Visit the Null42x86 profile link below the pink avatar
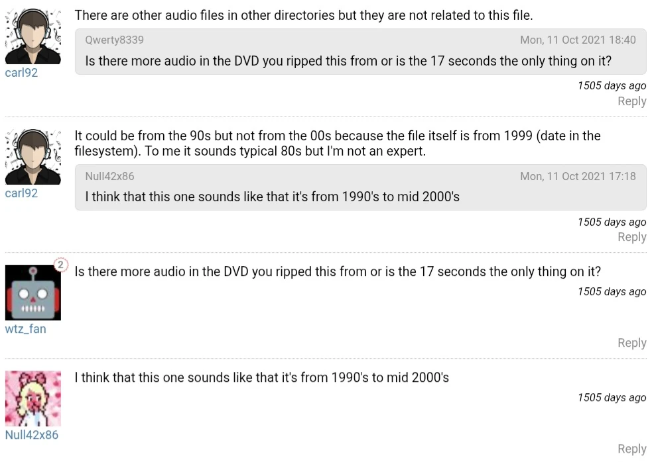The width and height of the screenshot is (652, 462). pyautogui.click(x=31, y=435)
